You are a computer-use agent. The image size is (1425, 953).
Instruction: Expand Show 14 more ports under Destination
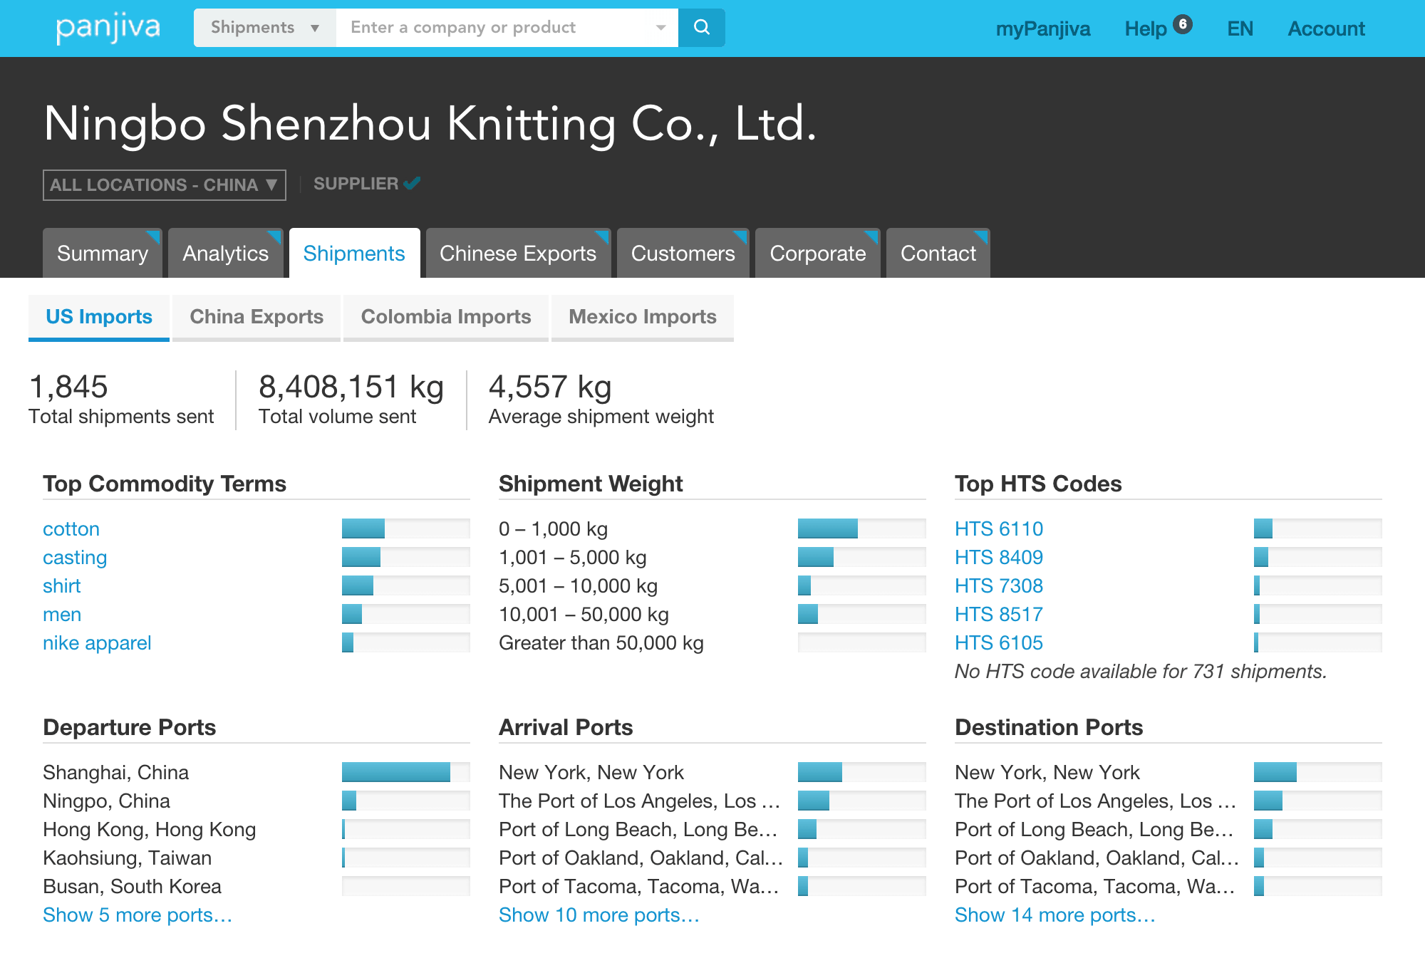[x=1055, y=915]
